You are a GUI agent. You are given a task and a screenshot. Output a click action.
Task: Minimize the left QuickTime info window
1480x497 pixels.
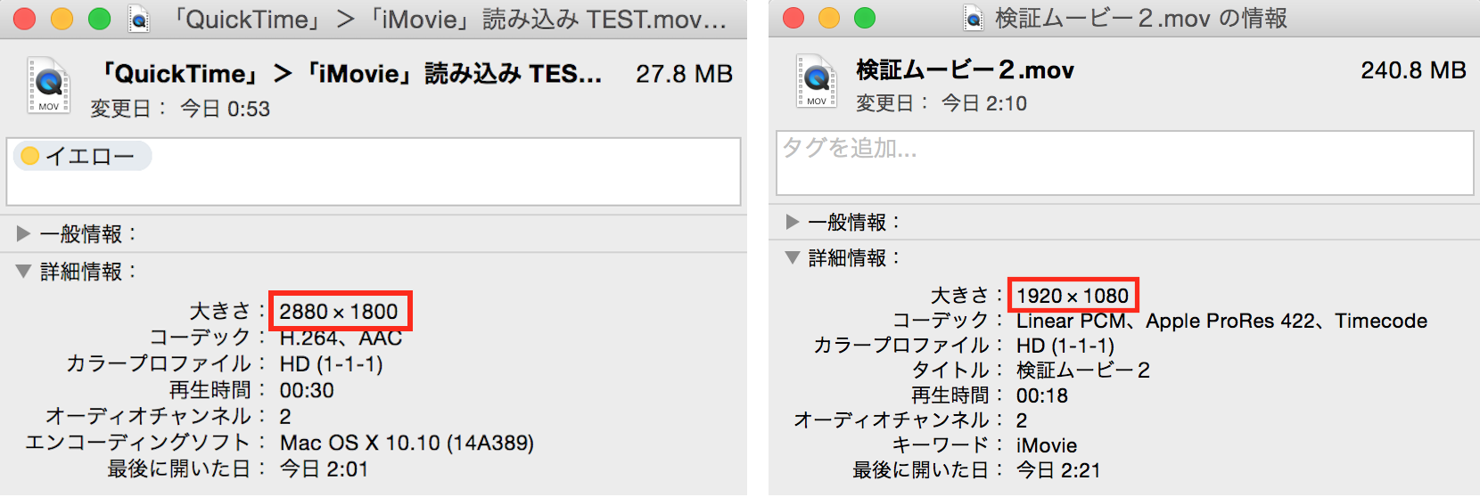[62, 19]
